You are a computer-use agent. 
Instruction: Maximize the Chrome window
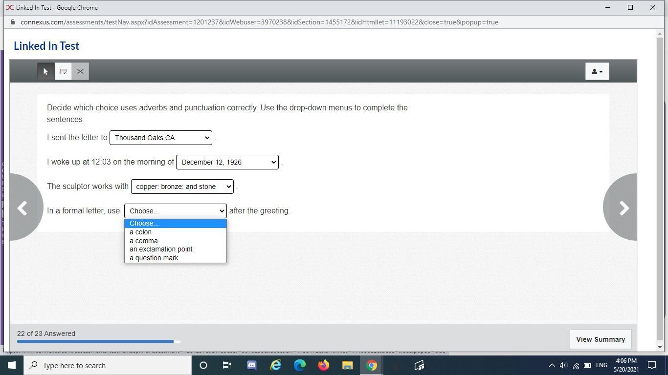(x=630, y=7)
